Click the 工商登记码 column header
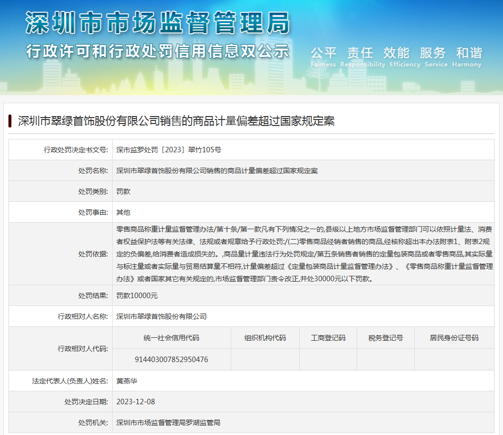Image resolution: width=503 pixels, height=435 pixels. tap(328, 338)
